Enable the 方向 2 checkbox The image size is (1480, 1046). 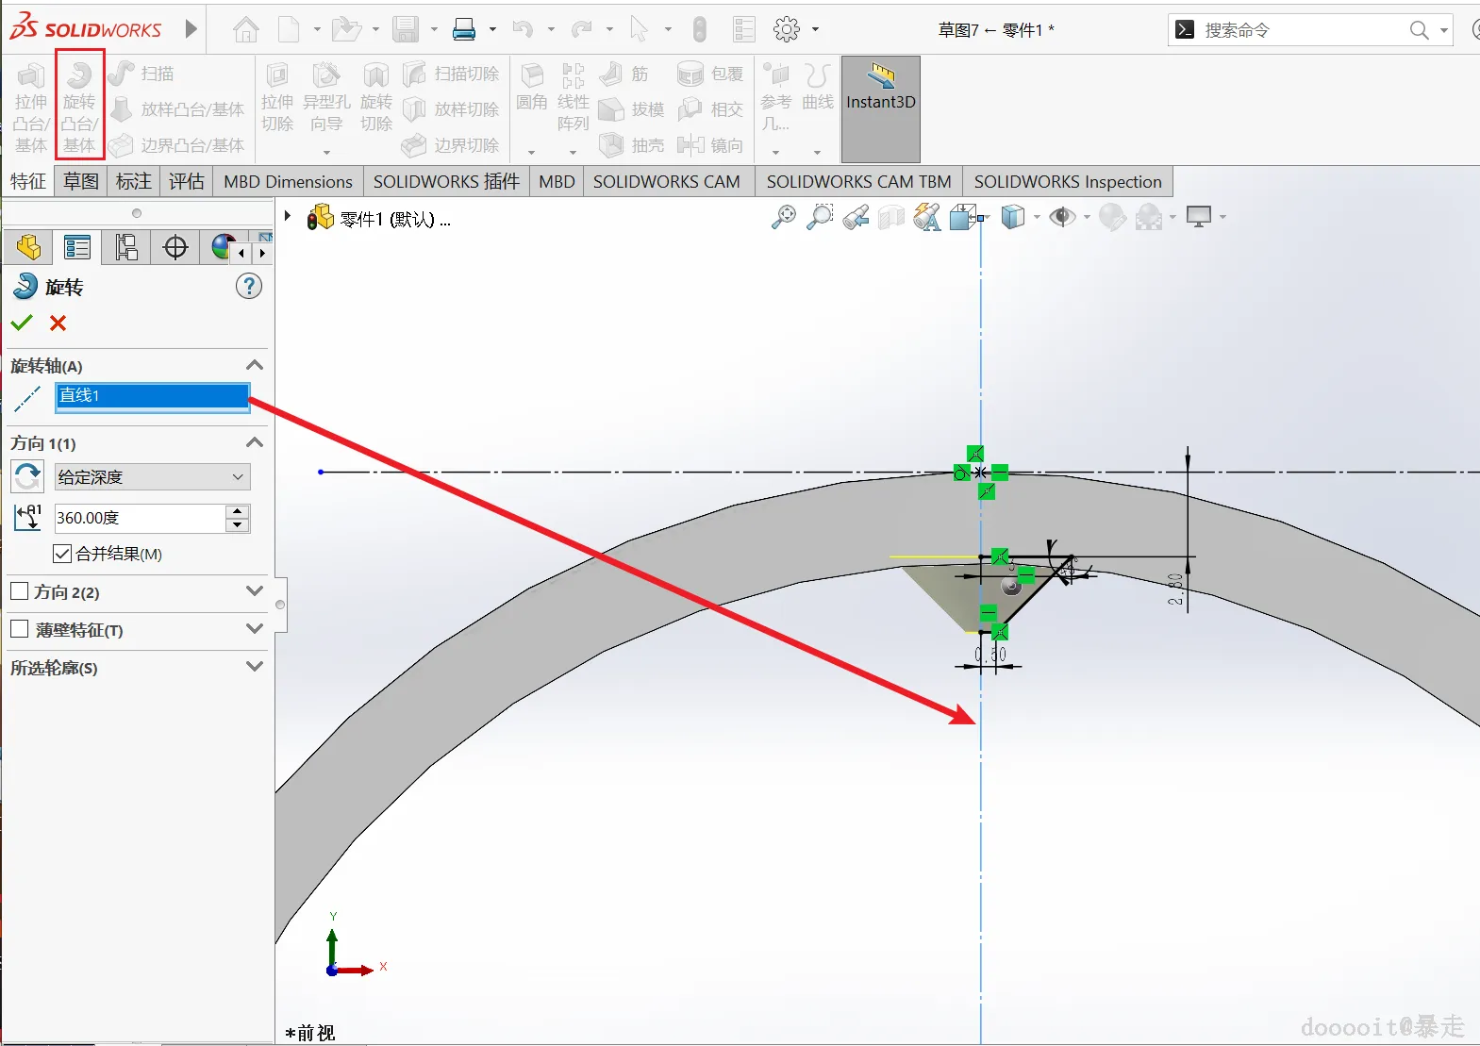pos(20,591)
